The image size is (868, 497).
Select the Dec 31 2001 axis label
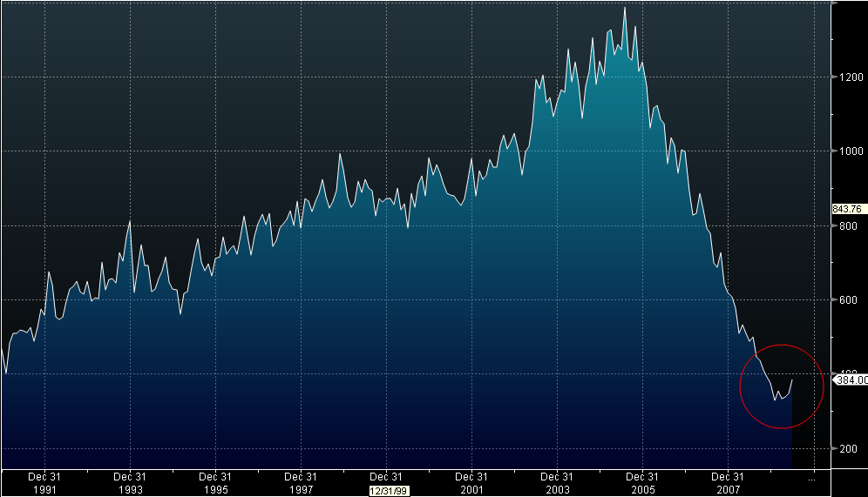pyautogui.click(x=471, y=483)
